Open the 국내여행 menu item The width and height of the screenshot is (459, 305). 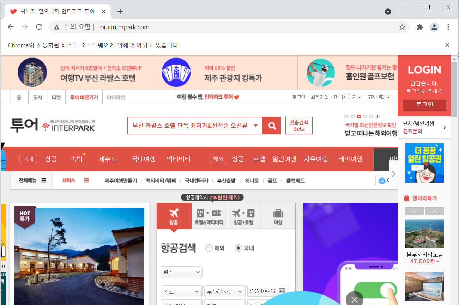(144, 159)
